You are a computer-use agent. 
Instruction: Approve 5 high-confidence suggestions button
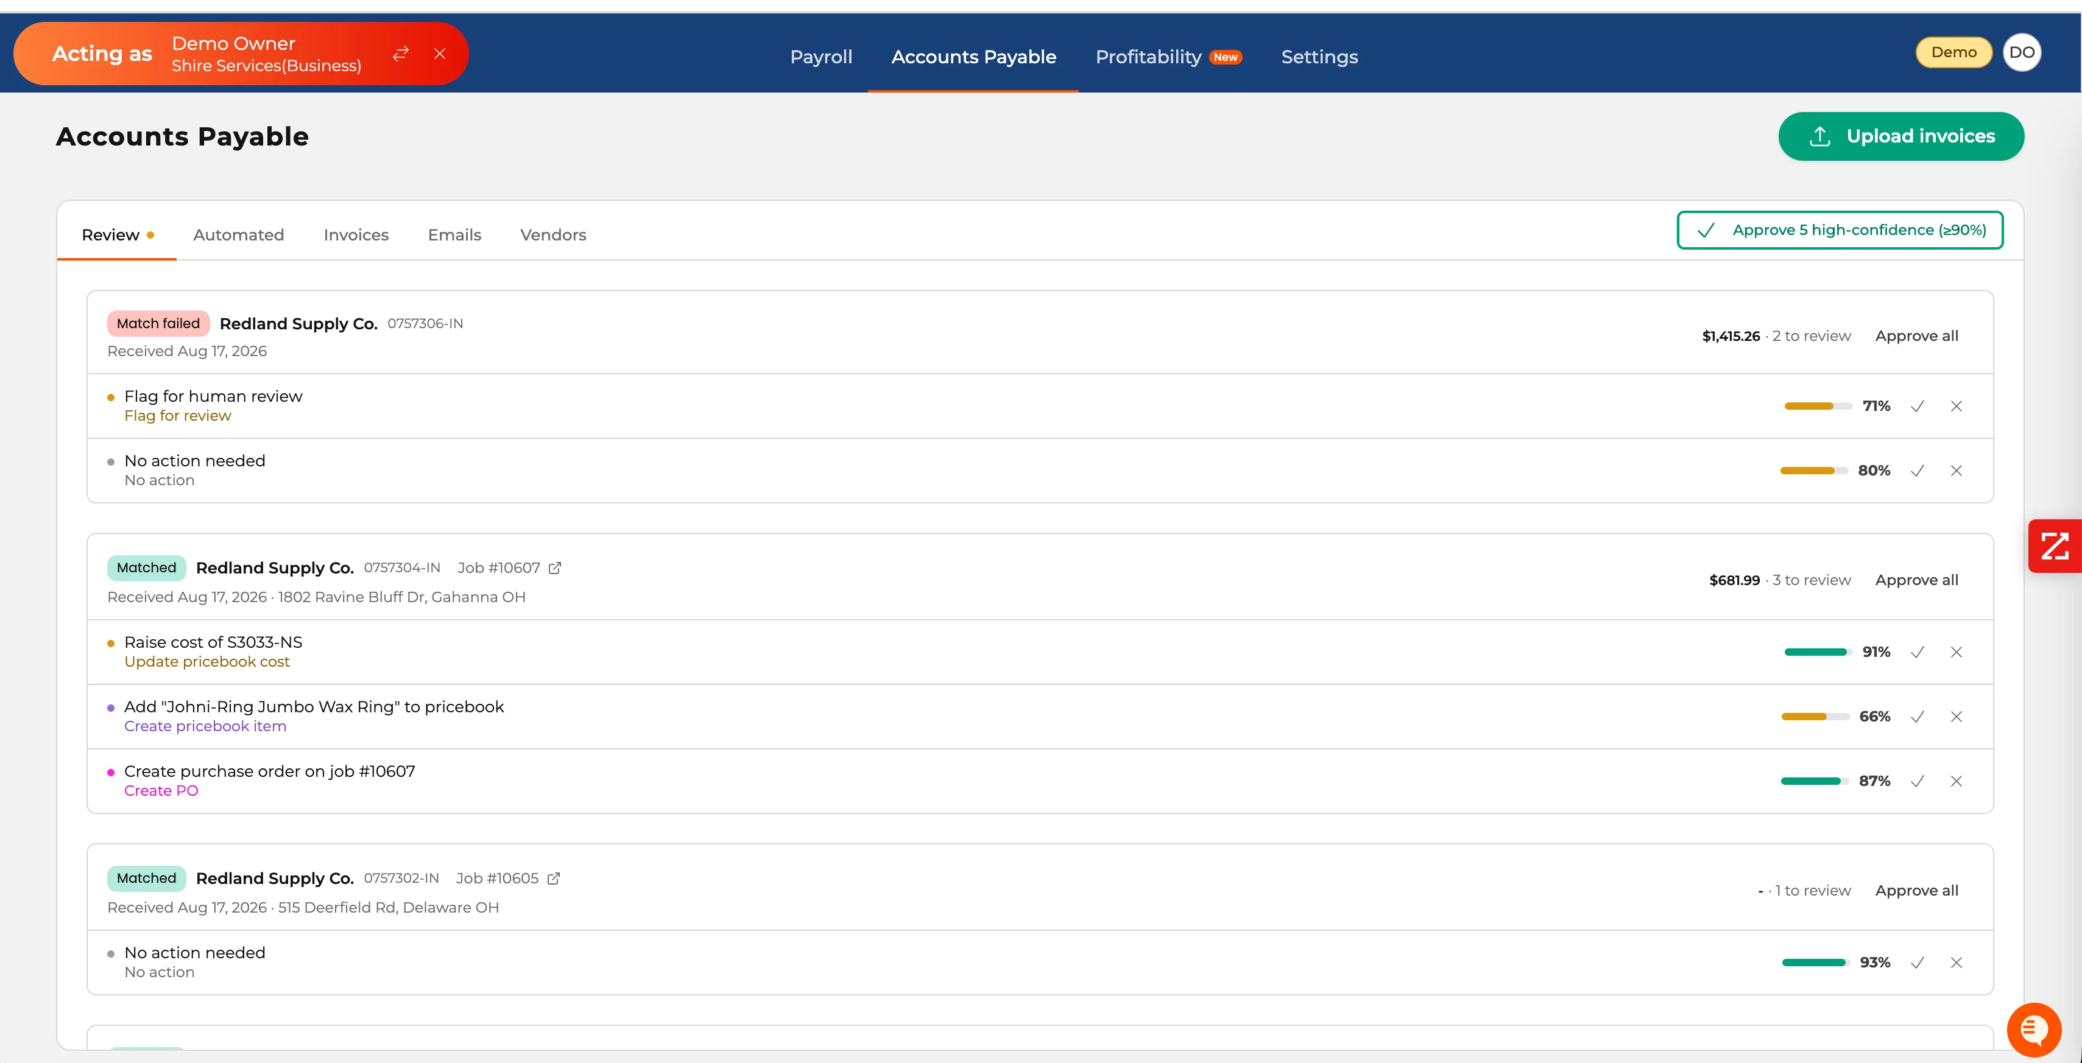pos(1840,230)
